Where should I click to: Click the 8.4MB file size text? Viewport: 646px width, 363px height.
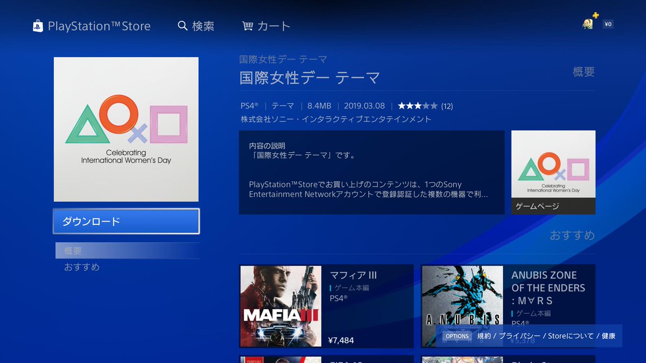319,106
